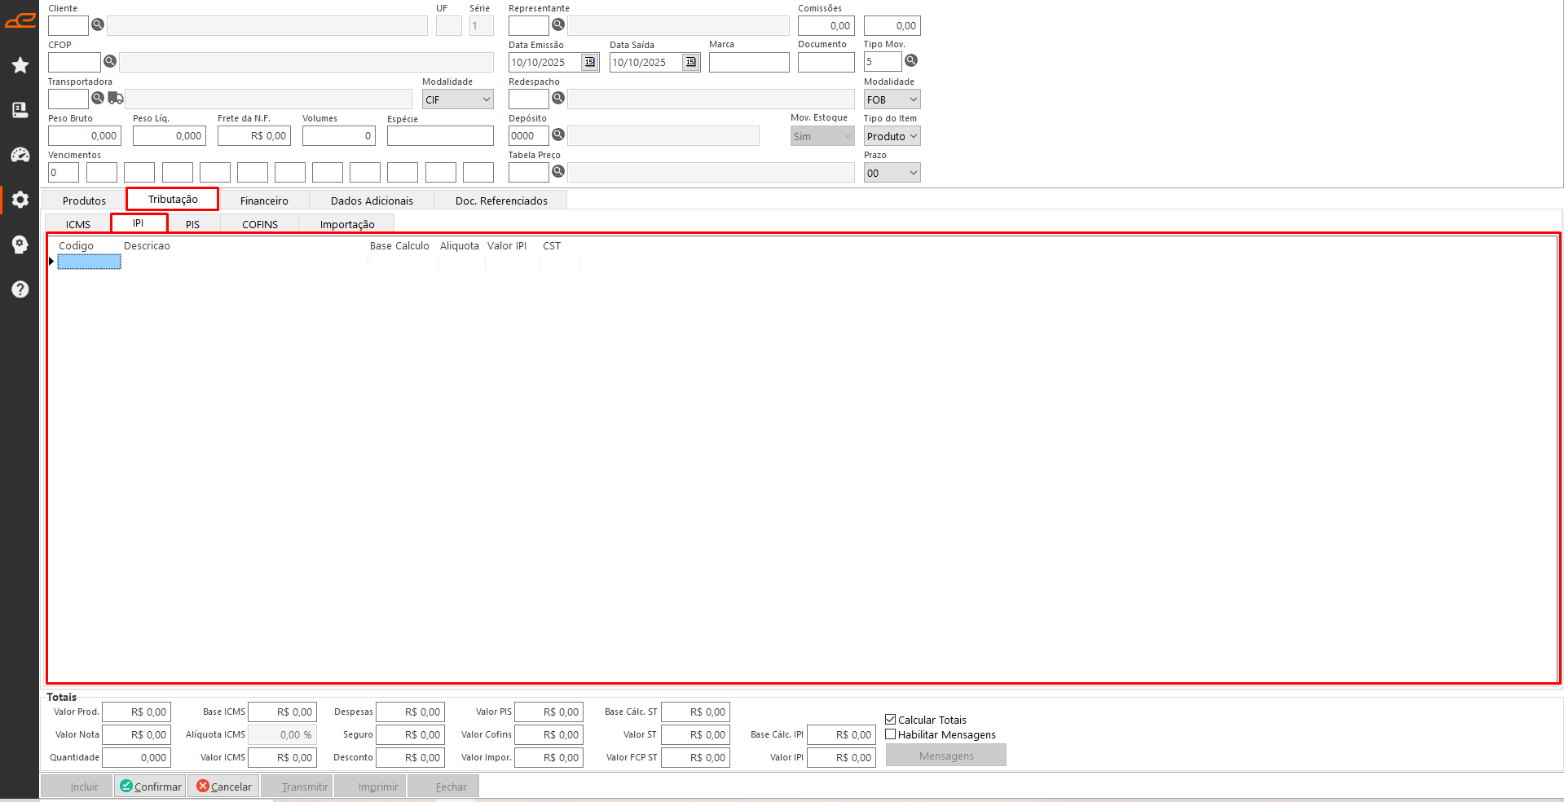Open the Data Saída calendar picker

691,62
